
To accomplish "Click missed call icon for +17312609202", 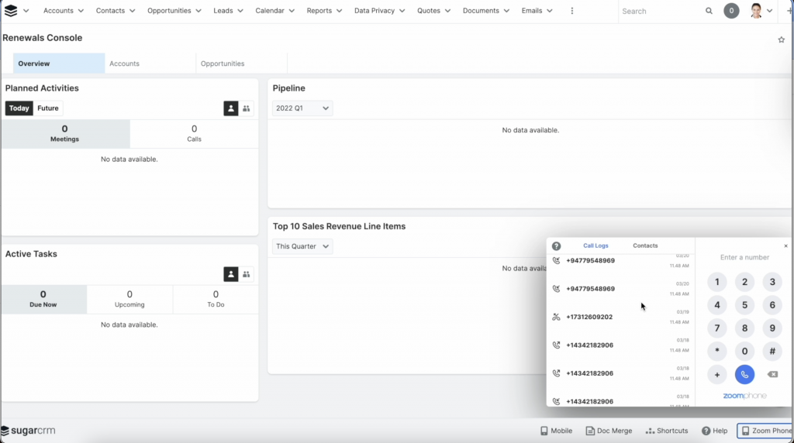I will (556, 317).
